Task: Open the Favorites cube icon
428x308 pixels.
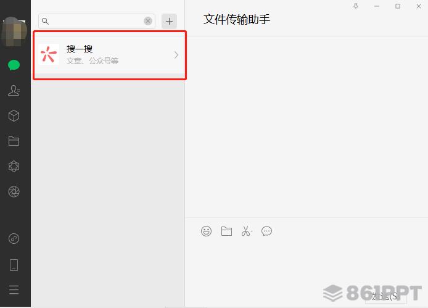Action: 14,116
